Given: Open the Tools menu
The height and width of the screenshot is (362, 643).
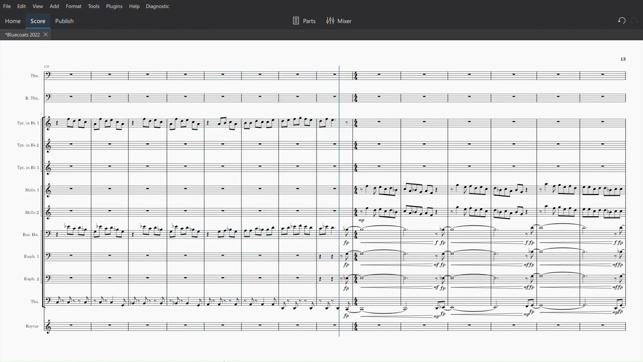Looking at the screenshot, I should click(93, 6).
